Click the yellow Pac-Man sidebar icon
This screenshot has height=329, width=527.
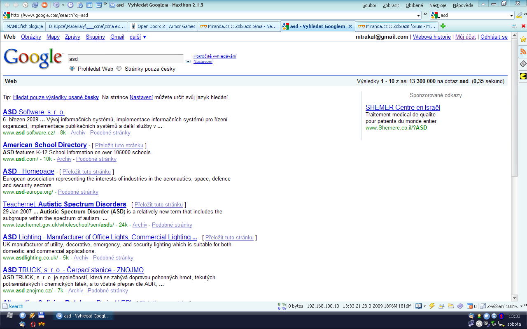[x=523, y=76]
